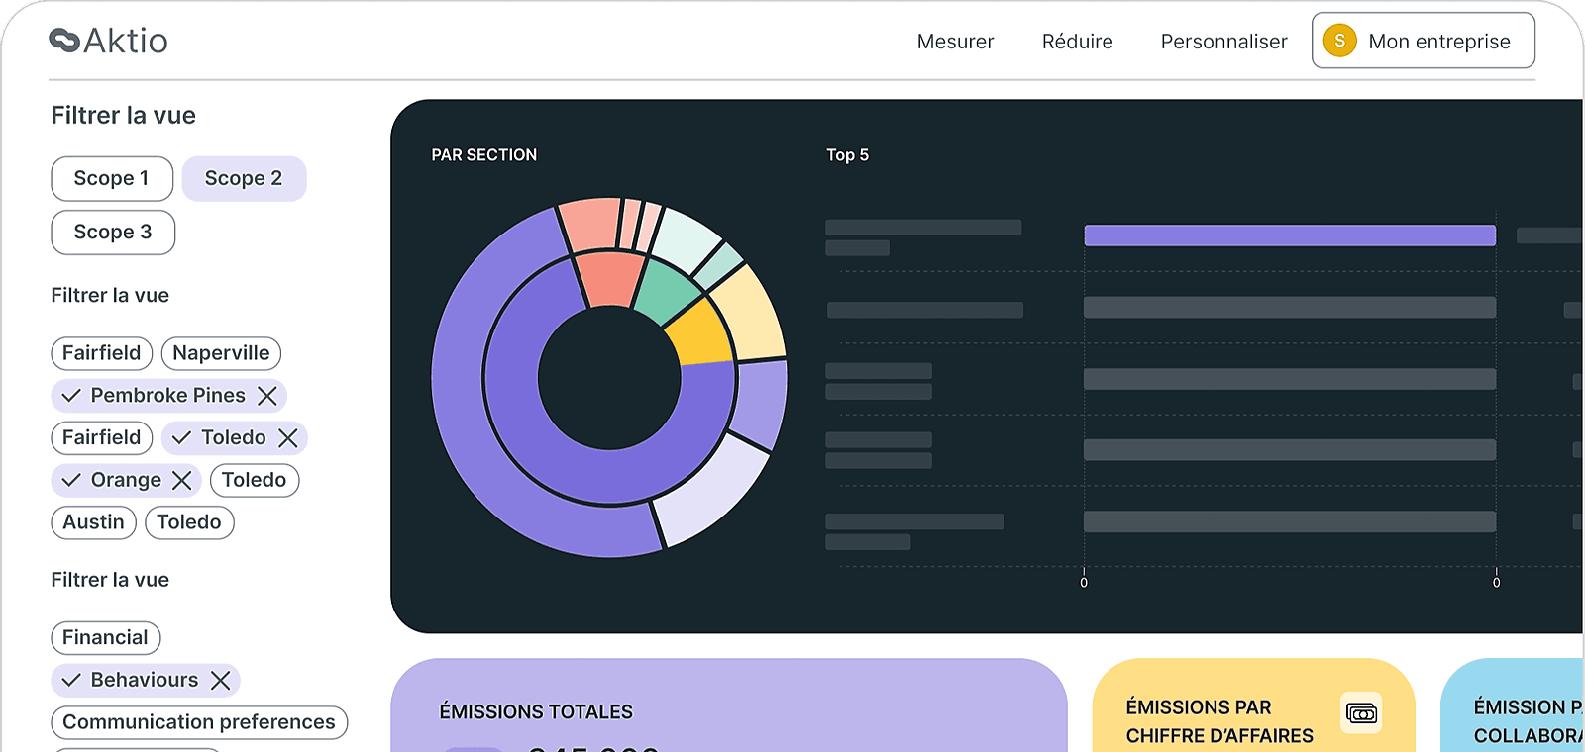Select the Communication preferences filter chip
Image resolution: width=1585 pixels, height=752 pixels.
click(x=199, y=722)
